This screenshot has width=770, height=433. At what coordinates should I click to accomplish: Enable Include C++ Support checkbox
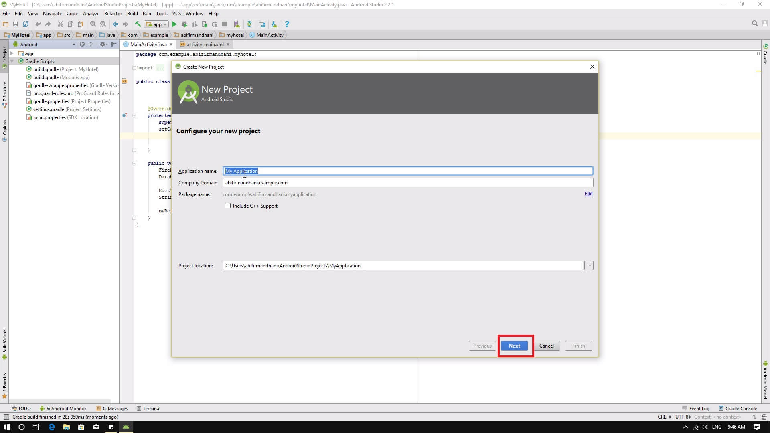[x=227, y=206]
